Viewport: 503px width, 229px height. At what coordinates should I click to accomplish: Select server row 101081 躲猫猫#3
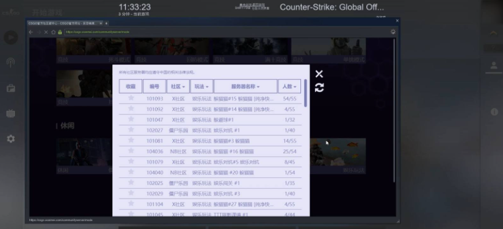pos(210,141)
